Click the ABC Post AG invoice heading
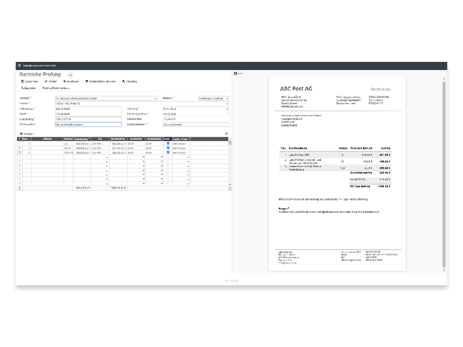The height and width of the screenshot is (347, 463). (x=296, y=89)
